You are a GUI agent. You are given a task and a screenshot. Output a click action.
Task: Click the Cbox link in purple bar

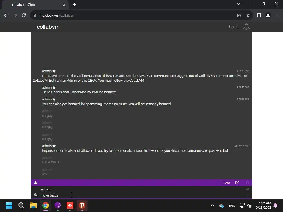click(x=227, y=183)
